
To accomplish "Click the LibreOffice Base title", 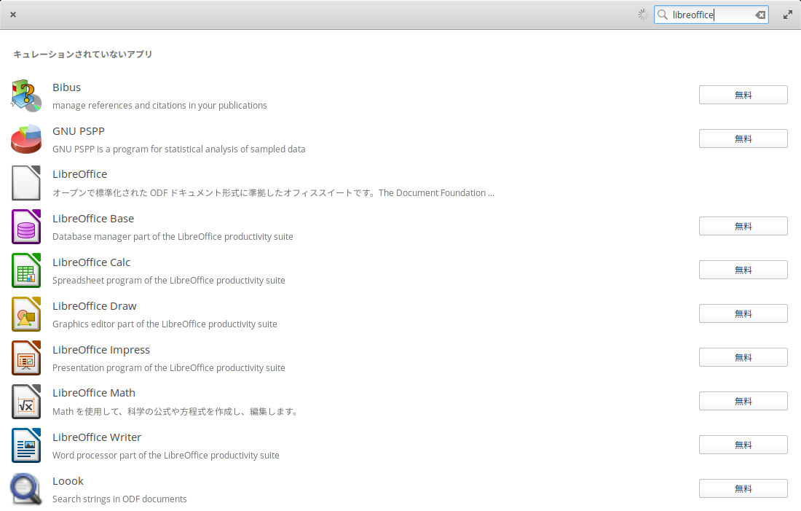I will pyautogui.click(x=93, y=219).
